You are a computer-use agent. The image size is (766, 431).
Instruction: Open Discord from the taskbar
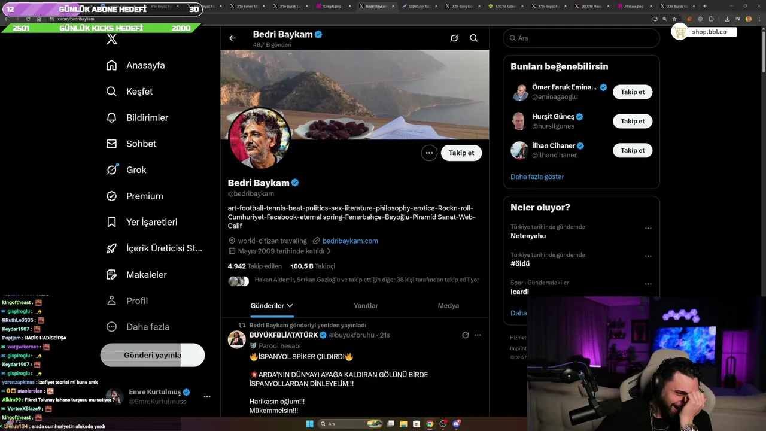coord(457,424)
